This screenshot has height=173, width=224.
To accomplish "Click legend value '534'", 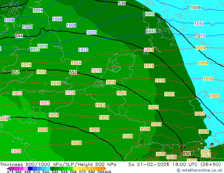I will coord(55,172).
